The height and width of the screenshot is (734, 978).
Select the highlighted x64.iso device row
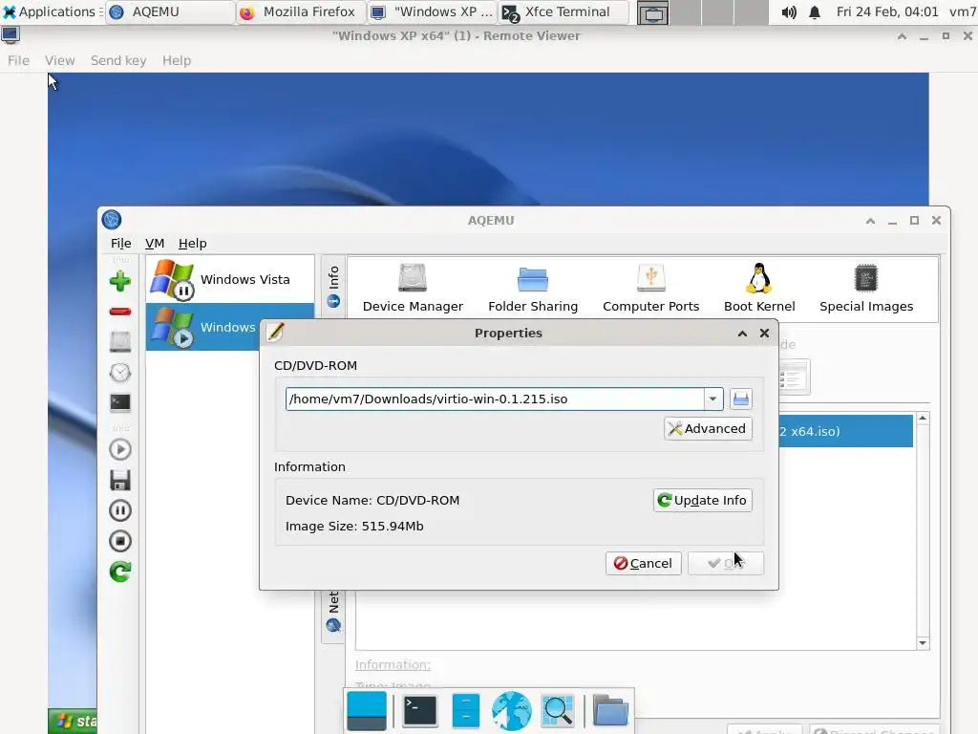[x=846, y=431]
